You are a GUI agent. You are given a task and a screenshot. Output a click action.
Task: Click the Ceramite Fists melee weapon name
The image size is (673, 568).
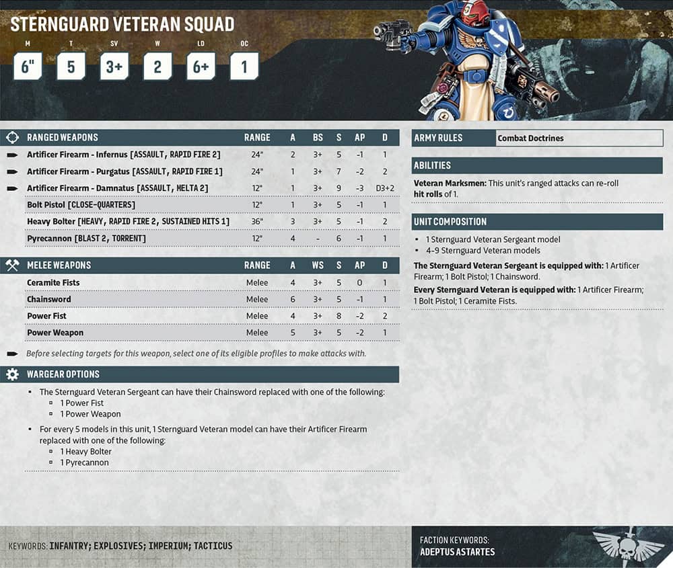(53, 282)
